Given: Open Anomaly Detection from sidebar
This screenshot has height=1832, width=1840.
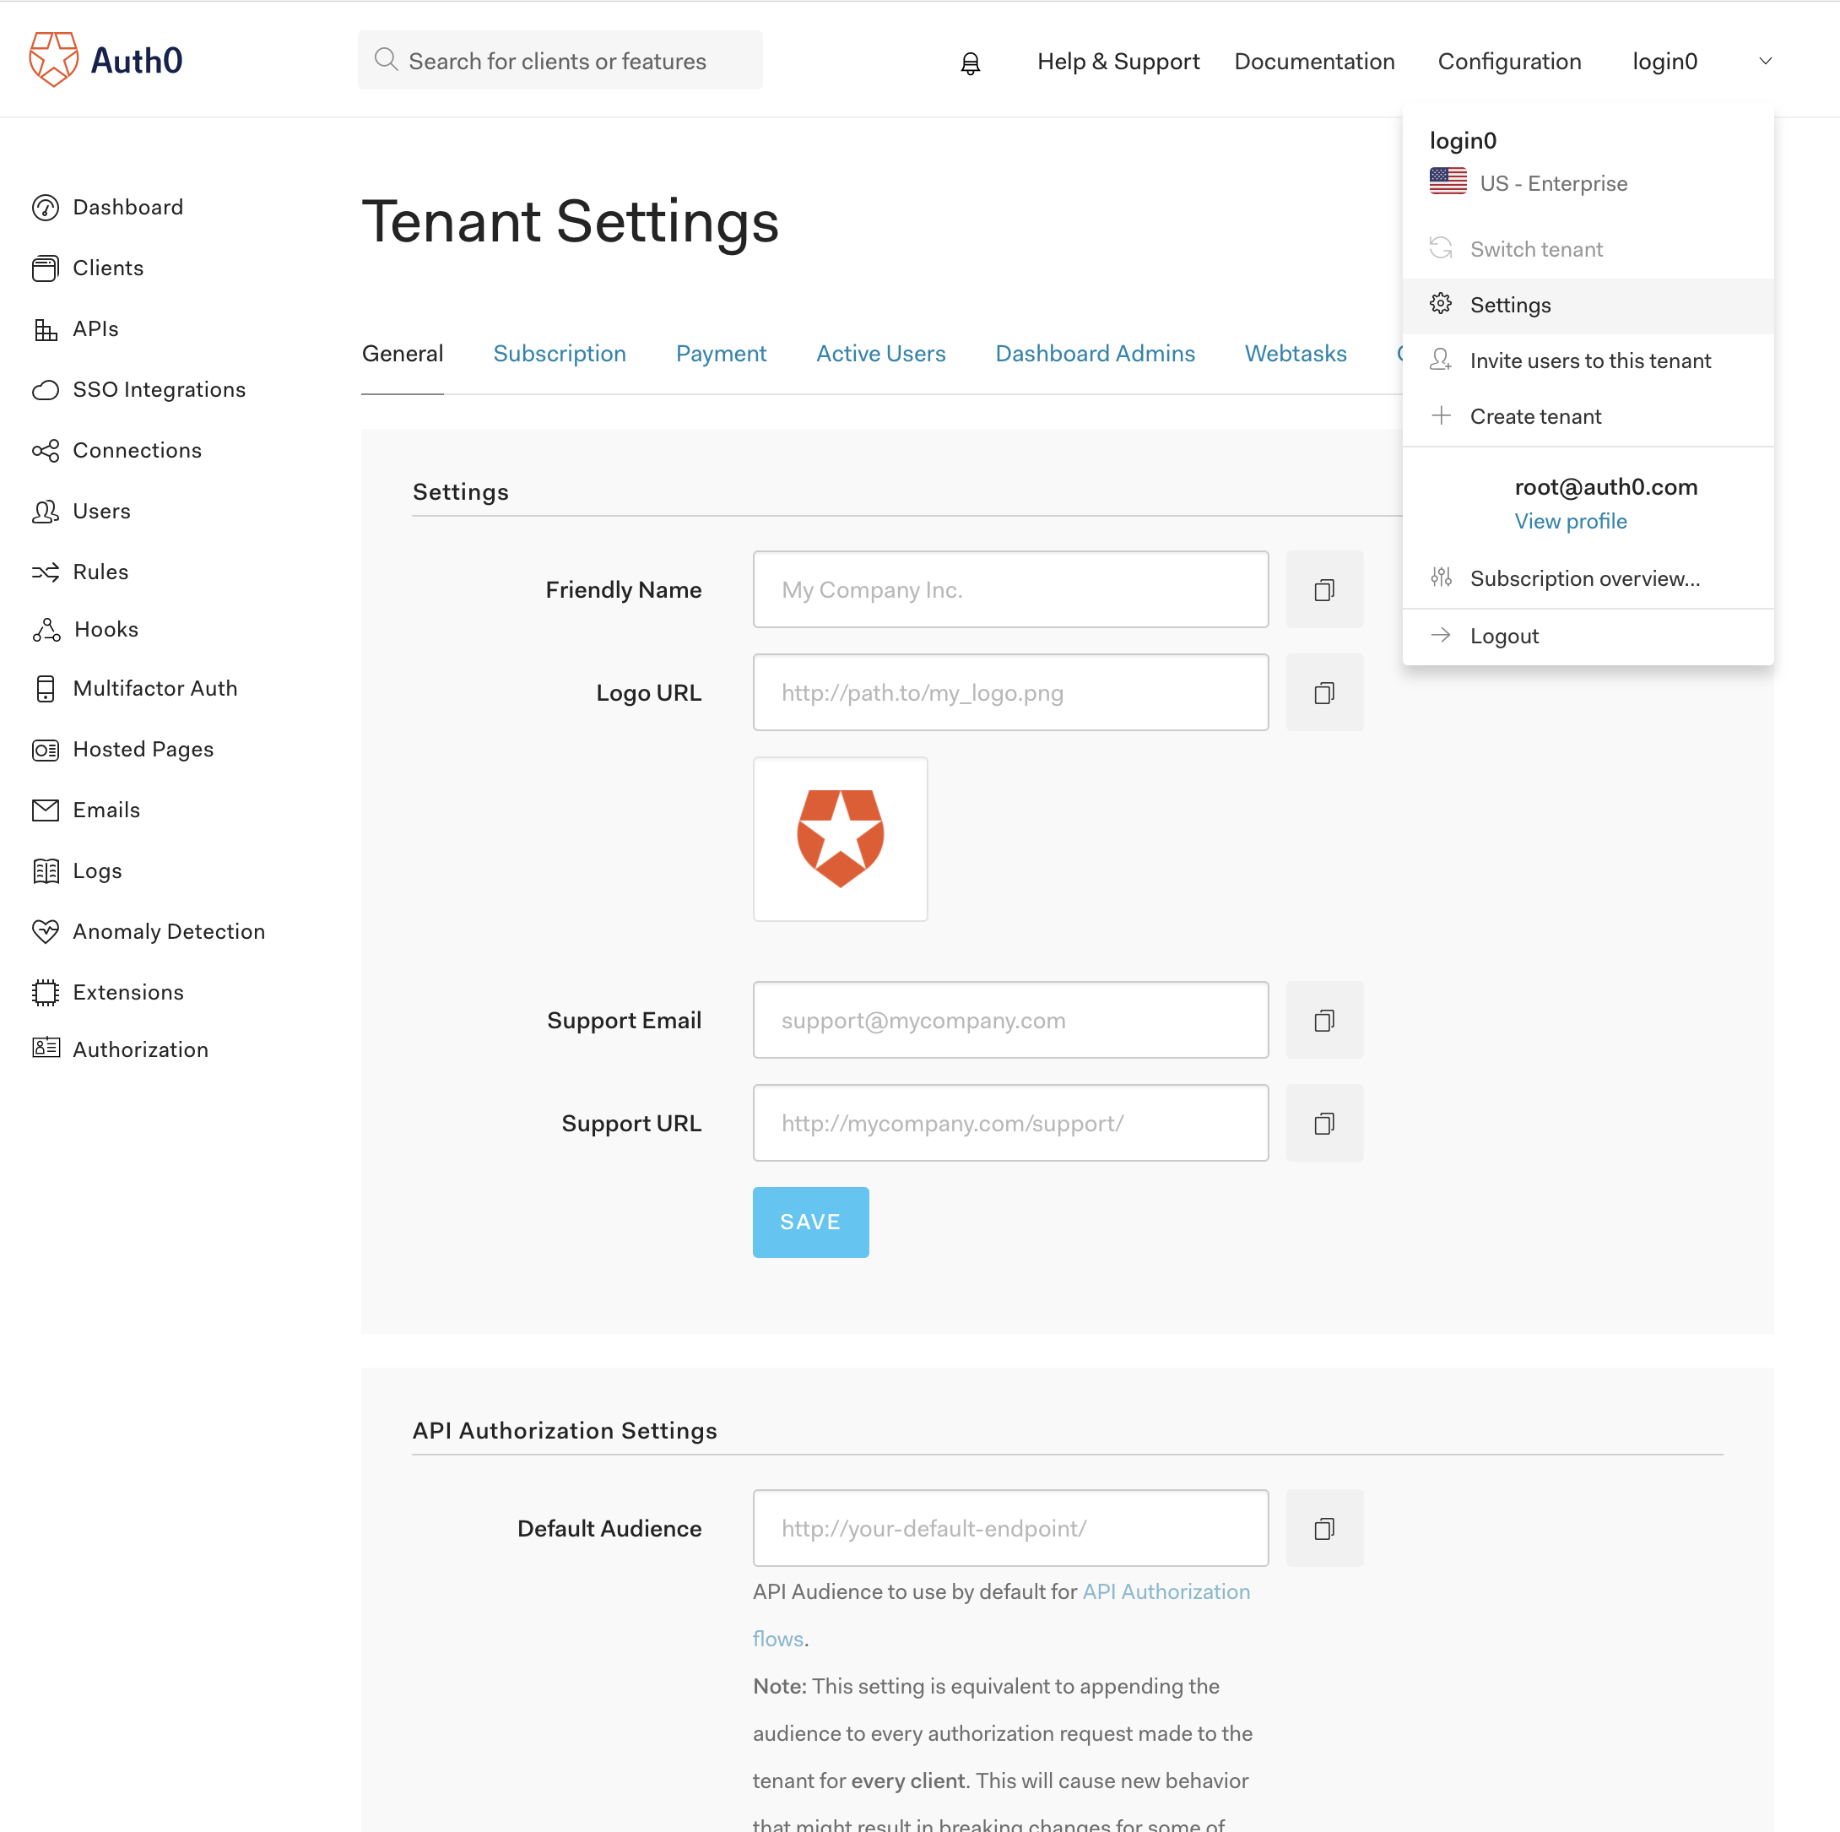Looking at the screenshot, I should 168,930.
